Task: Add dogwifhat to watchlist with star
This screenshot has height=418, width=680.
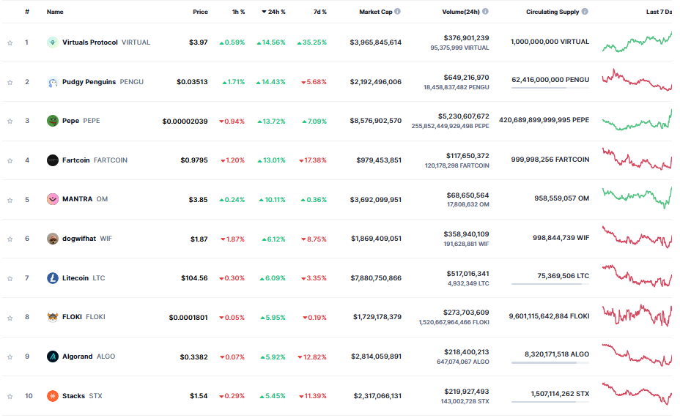Action: [10, 239]
